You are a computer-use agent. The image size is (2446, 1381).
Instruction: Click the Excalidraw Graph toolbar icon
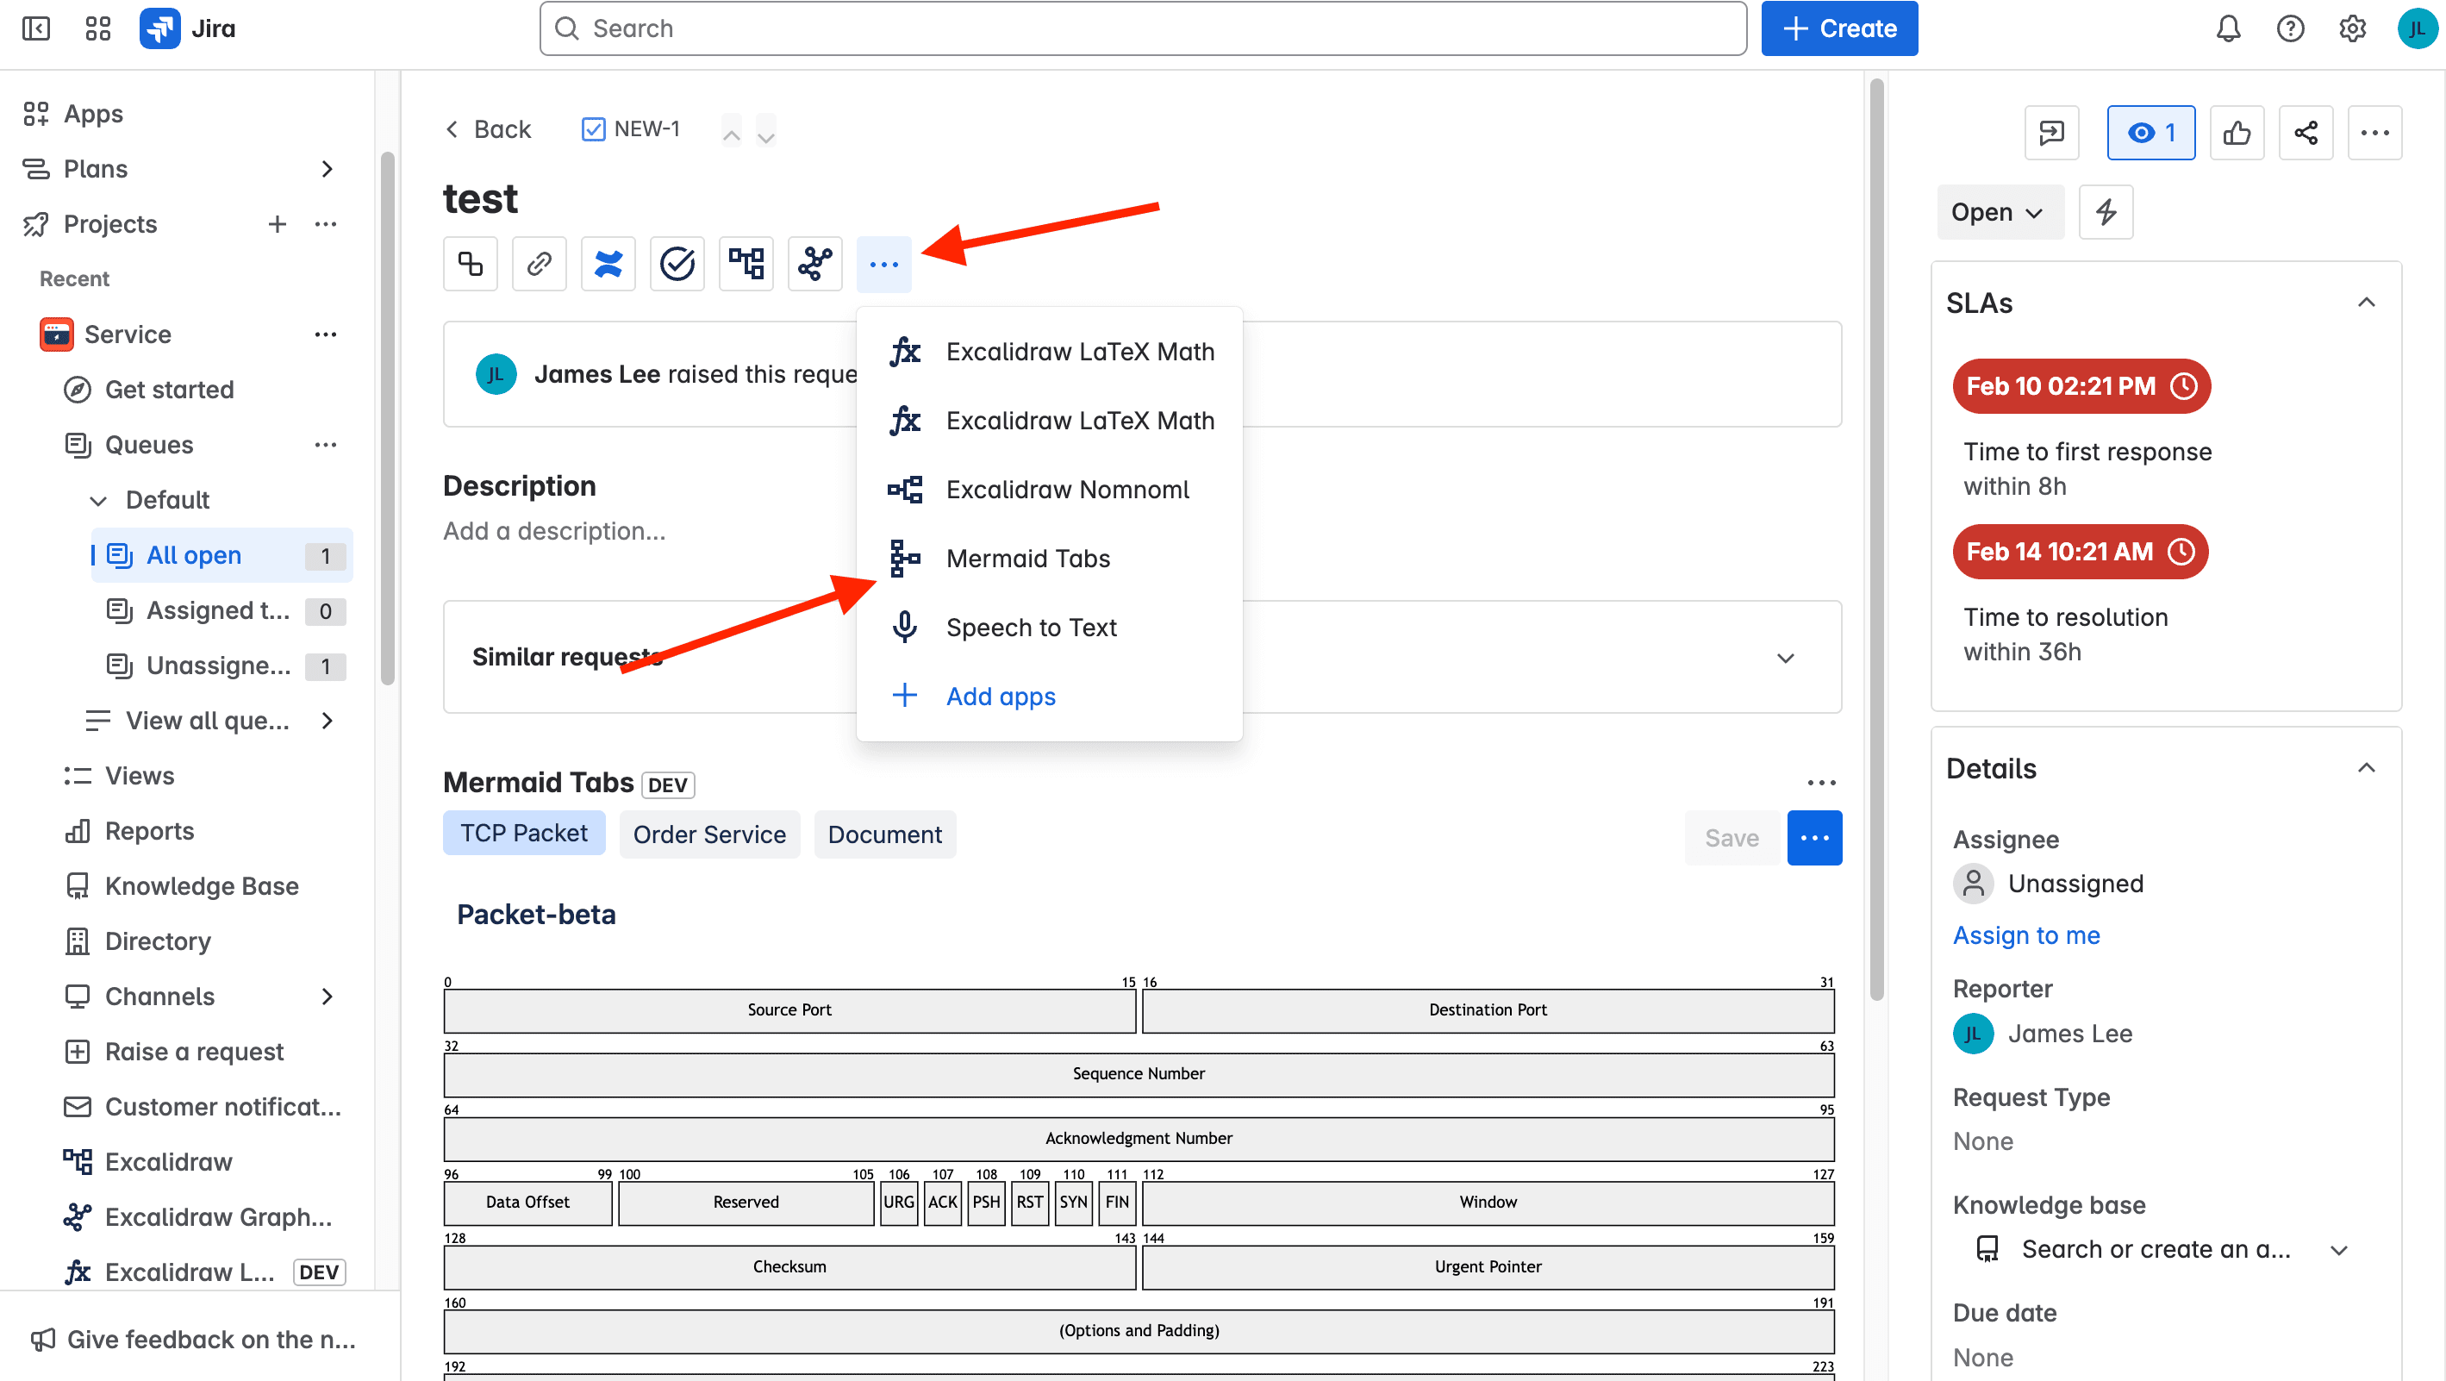814,263
